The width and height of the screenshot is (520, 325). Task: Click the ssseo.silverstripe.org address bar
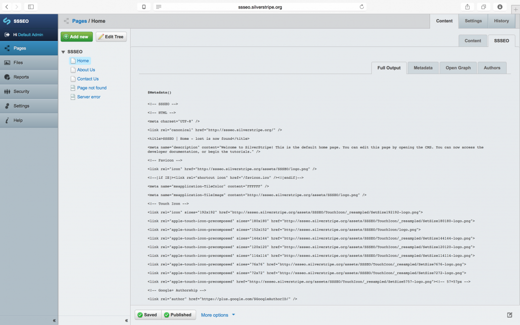(x=260, y=7)
